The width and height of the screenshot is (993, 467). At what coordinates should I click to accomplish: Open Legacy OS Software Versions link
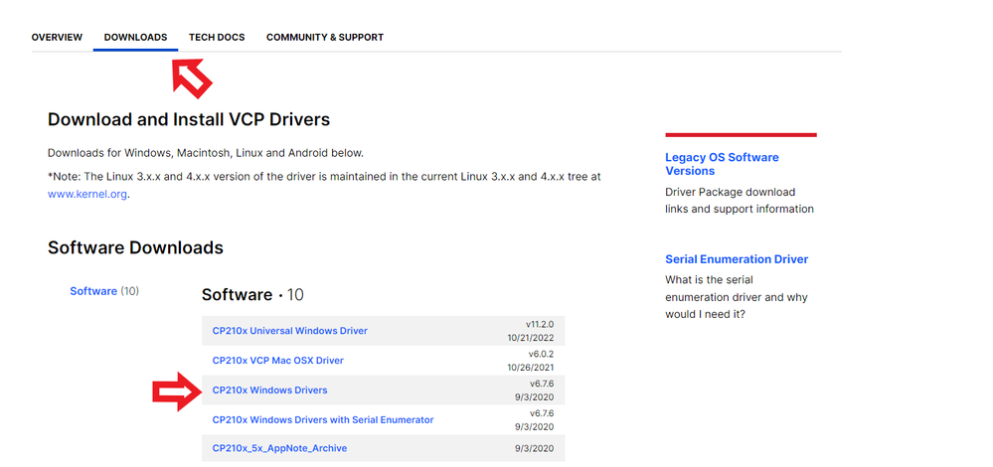(x=722, y=164)
